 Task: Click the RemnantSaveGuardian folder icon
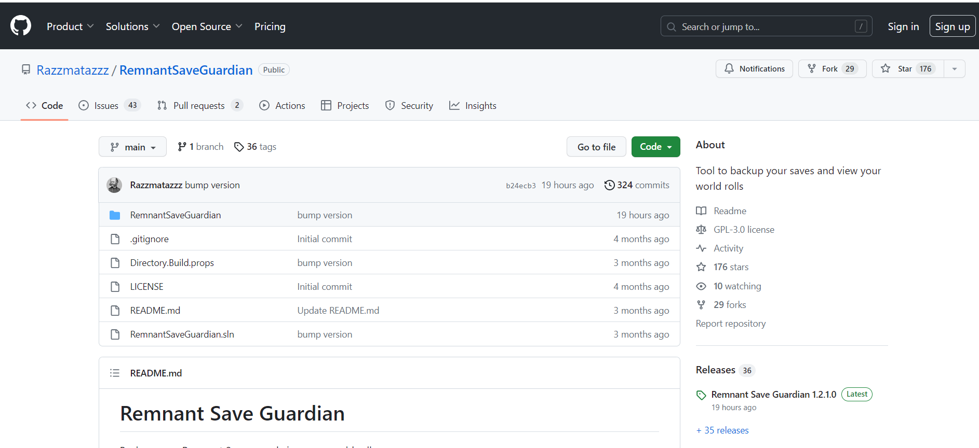tap(115, 215)
